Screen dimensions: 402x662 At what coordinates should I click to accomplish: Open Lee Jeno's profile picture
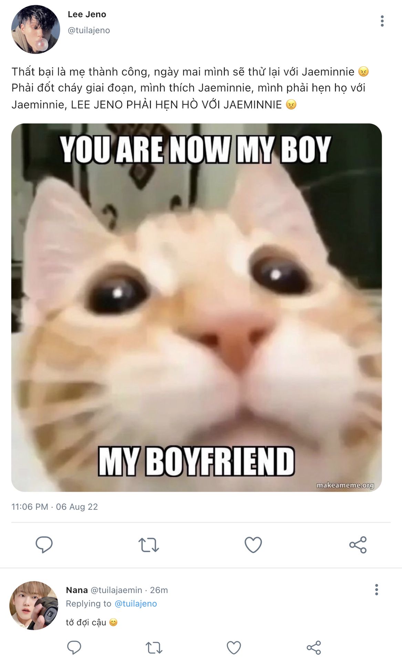(36, 29)
